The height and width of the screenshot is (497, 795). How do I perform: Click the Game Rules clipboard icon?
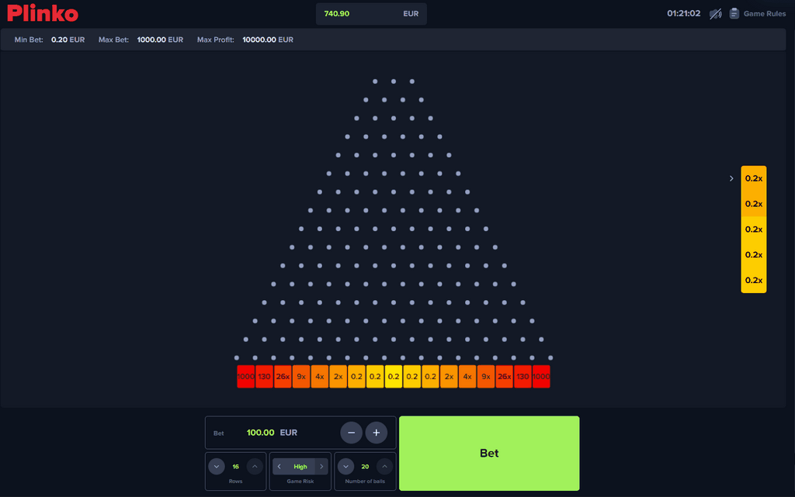734,12
